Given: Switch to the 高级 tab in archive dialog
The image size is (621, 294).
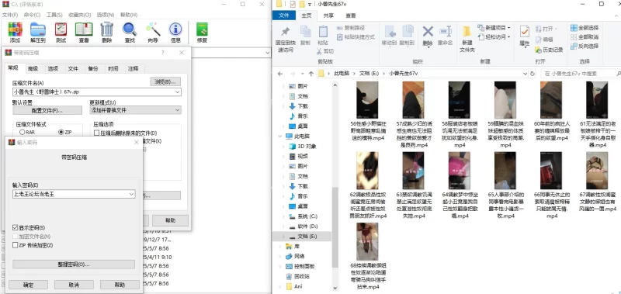Looking at the screenshot, I should click(x=33, y=68).
